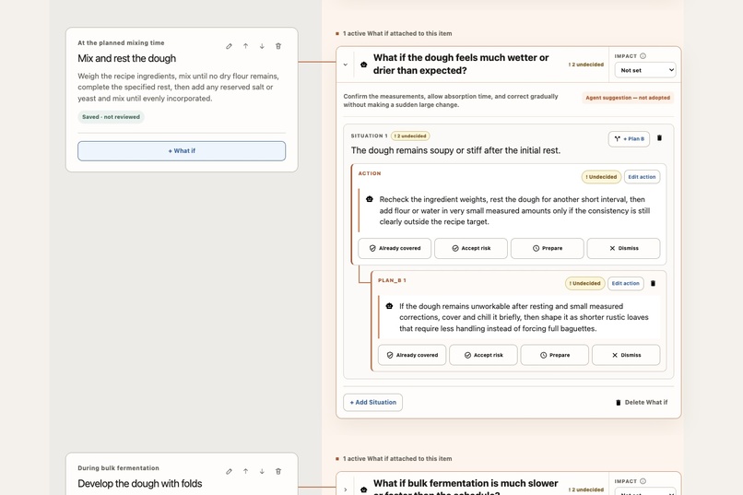
Task: Click the title 'Develop the dough with folds'
Action: (140, 484)
